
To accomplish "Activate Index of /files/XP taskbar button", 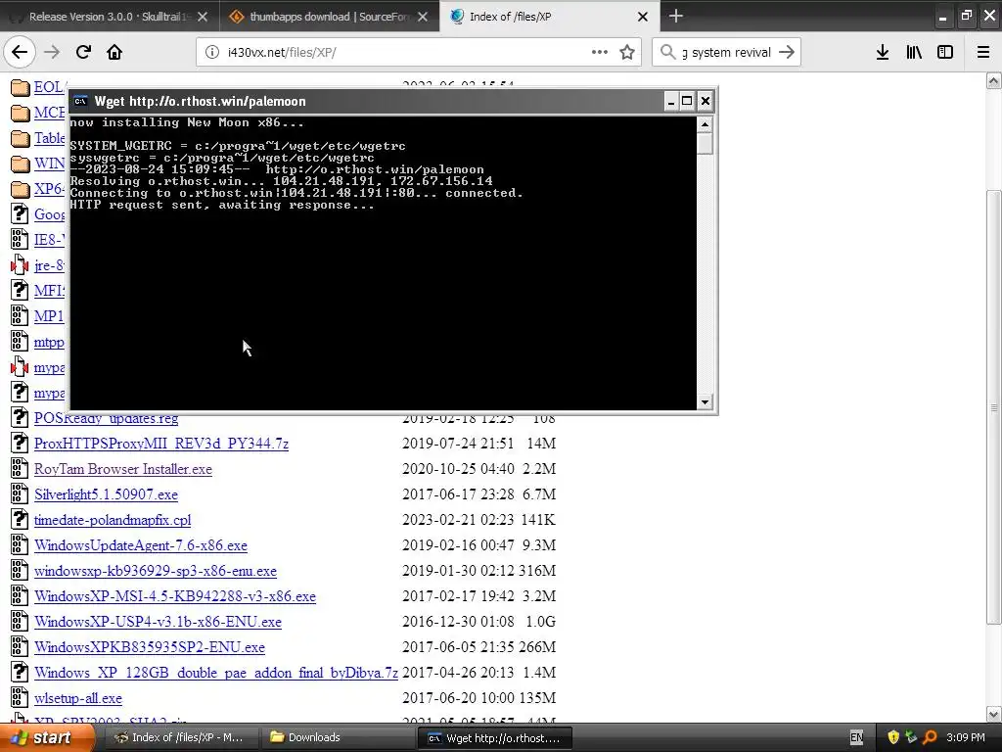I will click(183, 738).
